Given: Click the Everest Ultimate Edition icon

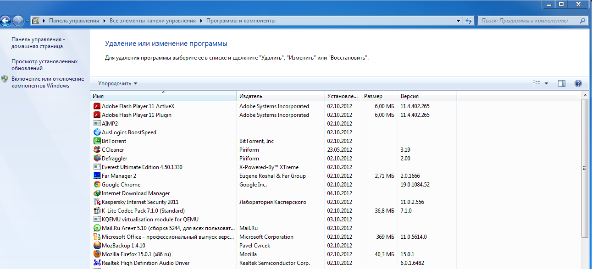Looking at the screenshot, I should tap(97, 167).
